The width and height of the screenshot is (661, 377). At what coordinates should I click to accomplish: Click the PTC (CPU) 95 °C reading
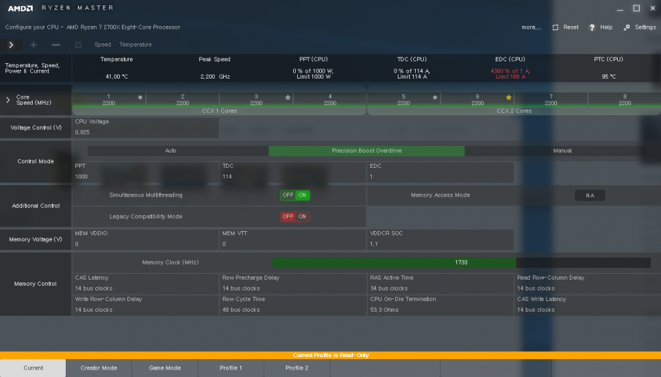[609, 77]
